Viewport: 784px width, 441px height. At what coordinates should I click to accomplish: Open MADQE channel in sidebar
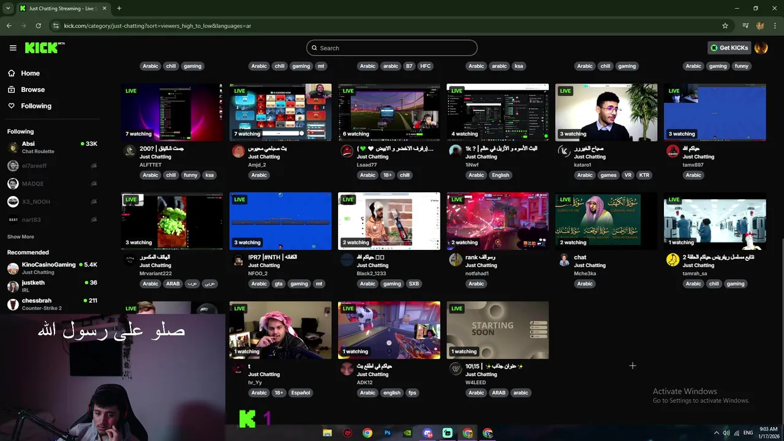(x=52, y=184)
